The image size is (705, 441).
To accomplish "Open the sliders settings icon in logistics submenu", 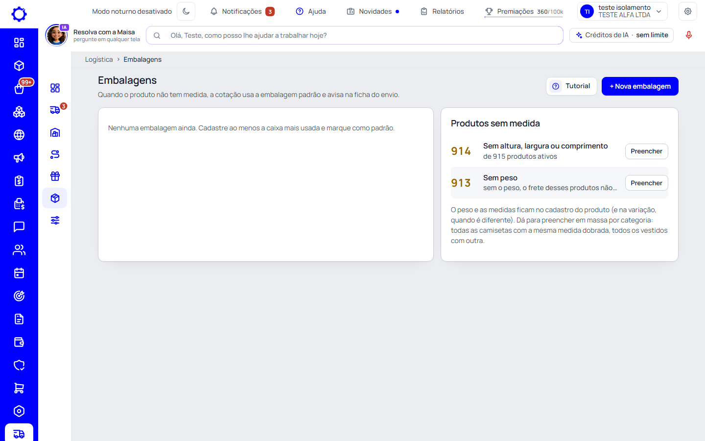I will tap(55, 220).
